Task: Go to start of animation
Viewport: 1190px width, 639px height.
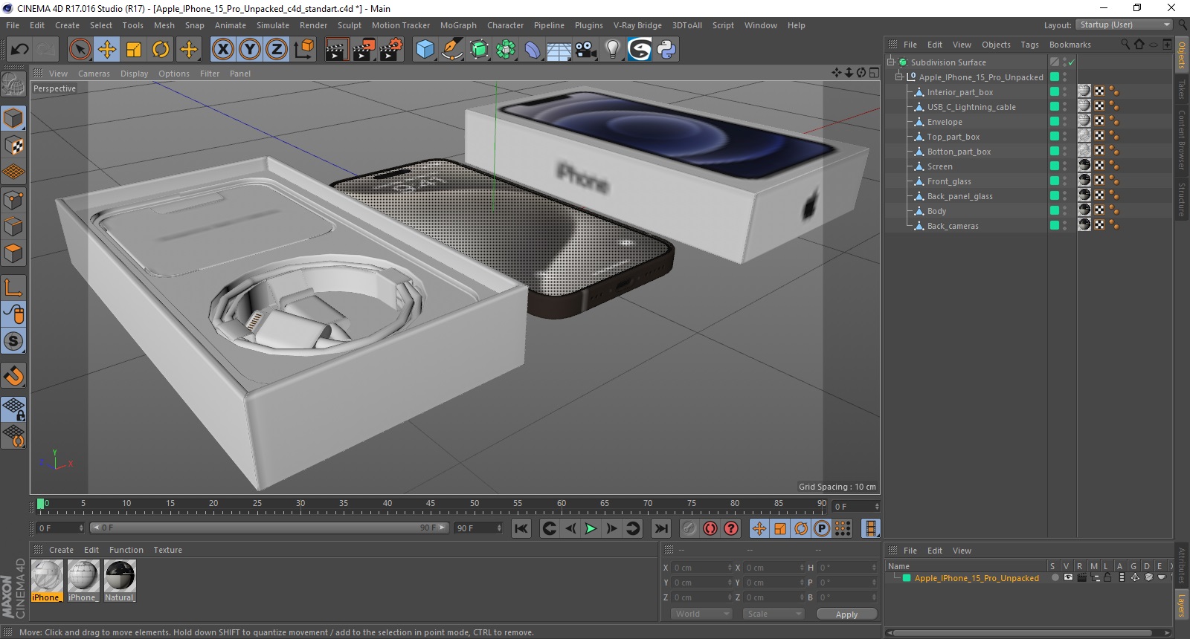Action: pos(521,528)
